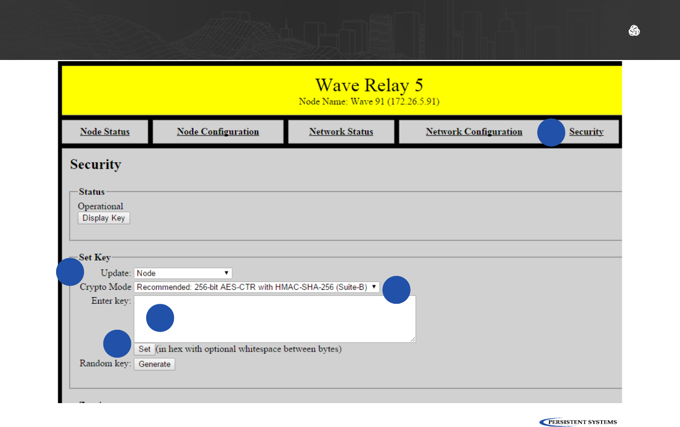680x427 pixels.
Task: Click the Operational status text
Action: 101,206
